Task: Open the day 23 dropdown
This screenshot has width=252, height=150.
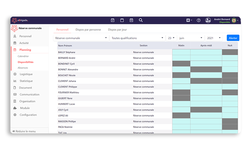Action: [x=171, y=38]
